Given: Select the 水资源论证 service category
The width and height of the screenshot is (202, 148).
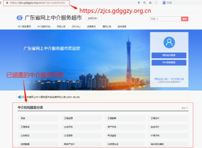Looking at the screenshot, I should coord(125,144).
